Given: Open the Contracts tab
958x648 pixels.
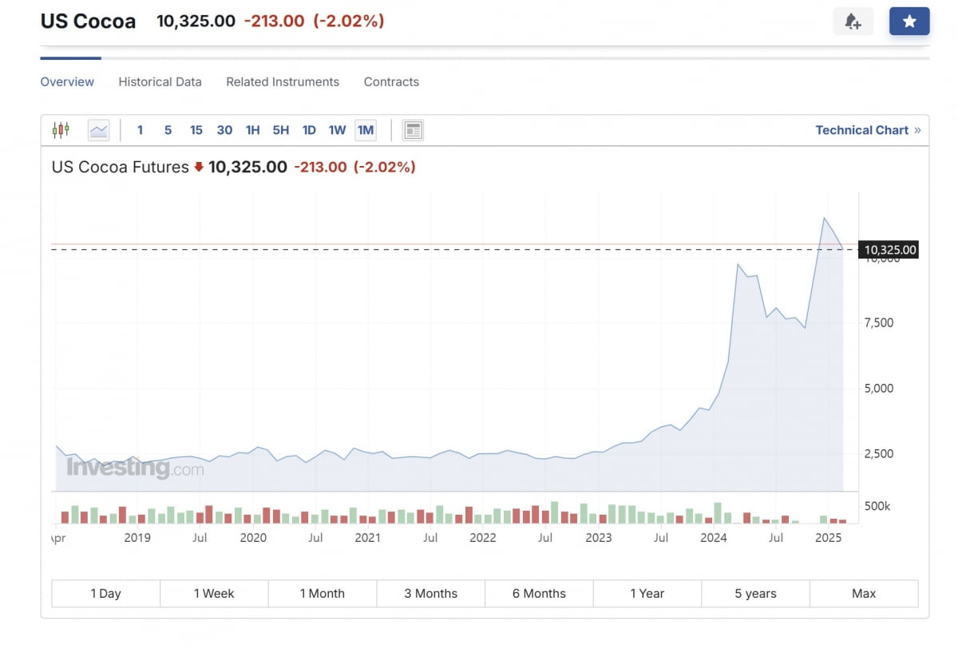Looking at the screenshot, I should pos(391,81).
